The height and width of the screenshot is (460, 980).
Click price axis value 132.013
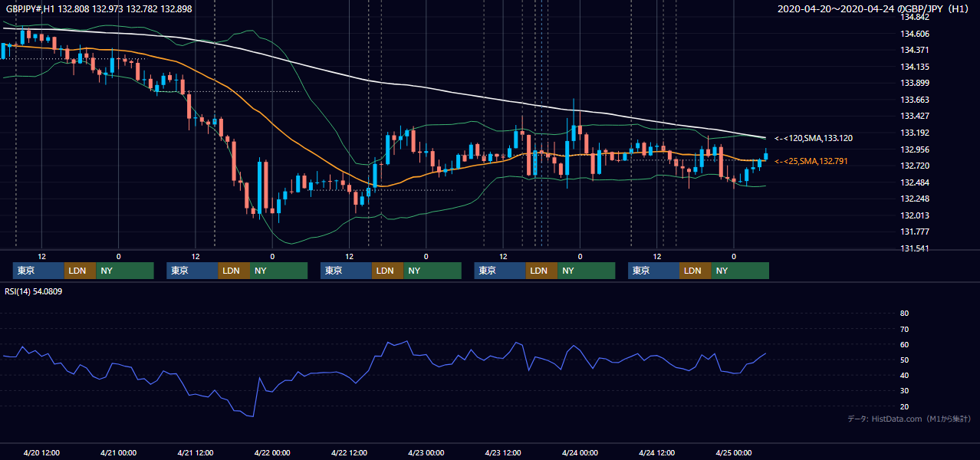(x=914, y=215)
